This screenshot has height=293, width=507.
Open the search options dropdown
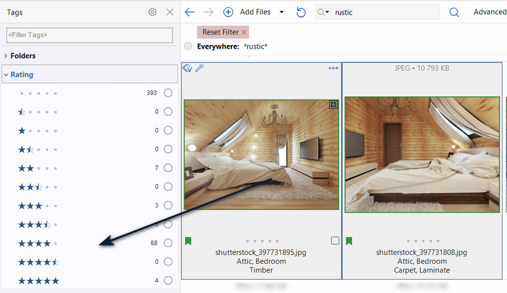pyautogui.click(x=323, y=12)
